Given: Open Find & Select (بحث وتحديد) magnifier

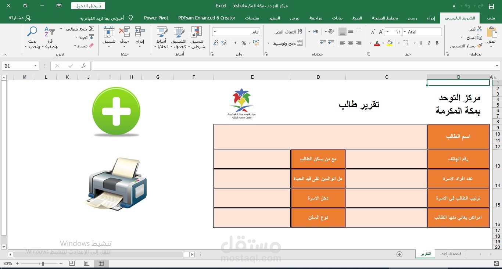Looking at the screenshot, I should (32, 32).
